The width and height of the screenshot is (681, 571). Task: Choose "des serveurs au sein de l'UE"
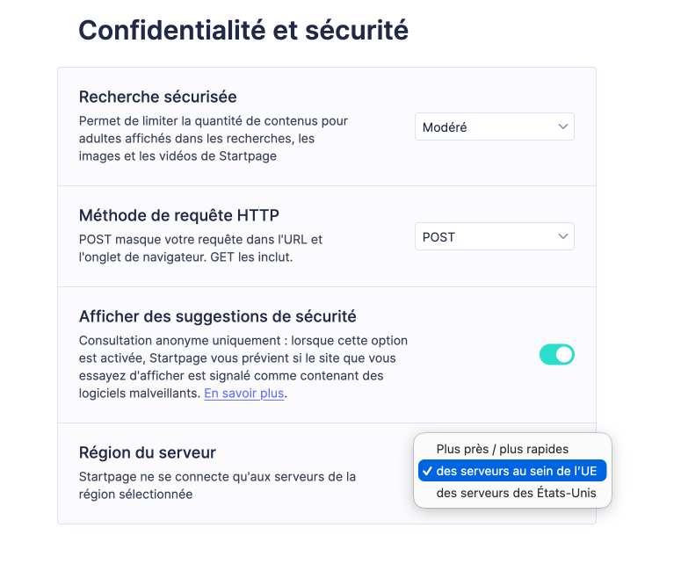[x=516, y=471]
